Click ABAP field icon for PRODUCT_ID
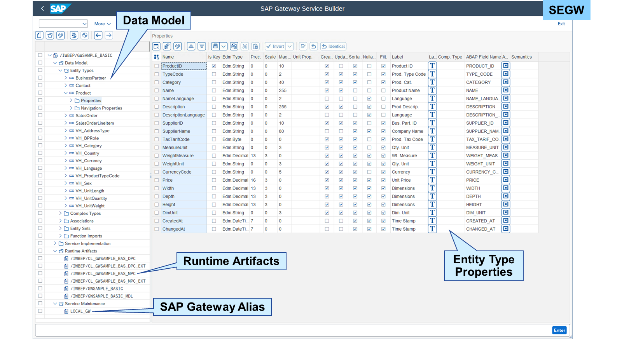The image size is (622, 339). (506, 66)
